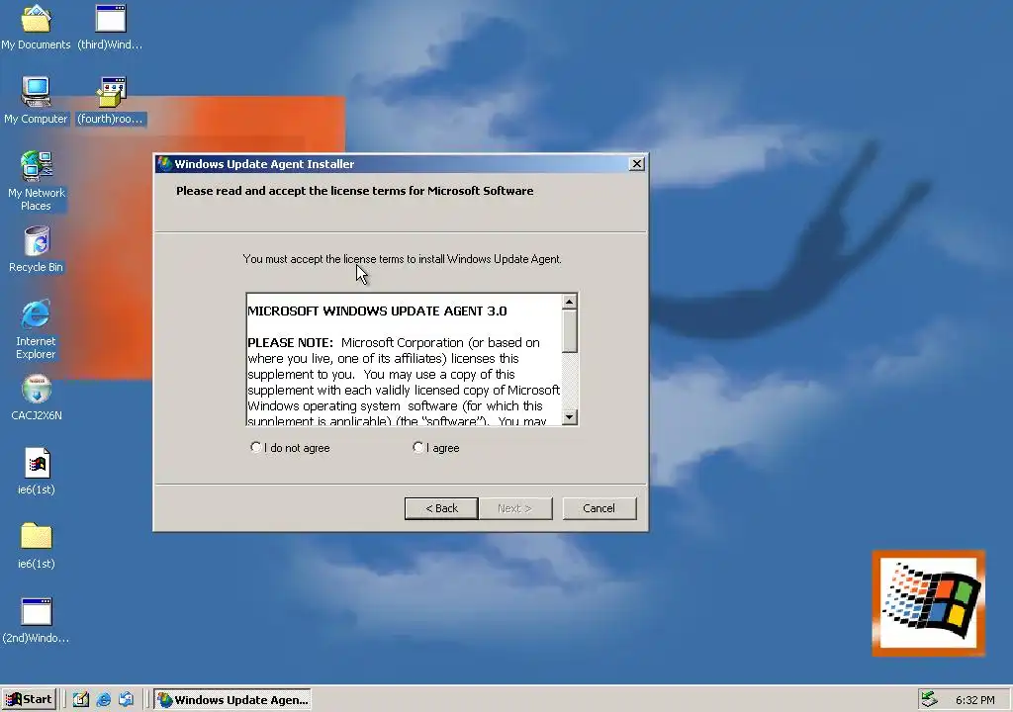Close the Windows Update Agent Installer
Viewport: 1013px width, 712px height.
pyautogui.click(x=636, y=164)
